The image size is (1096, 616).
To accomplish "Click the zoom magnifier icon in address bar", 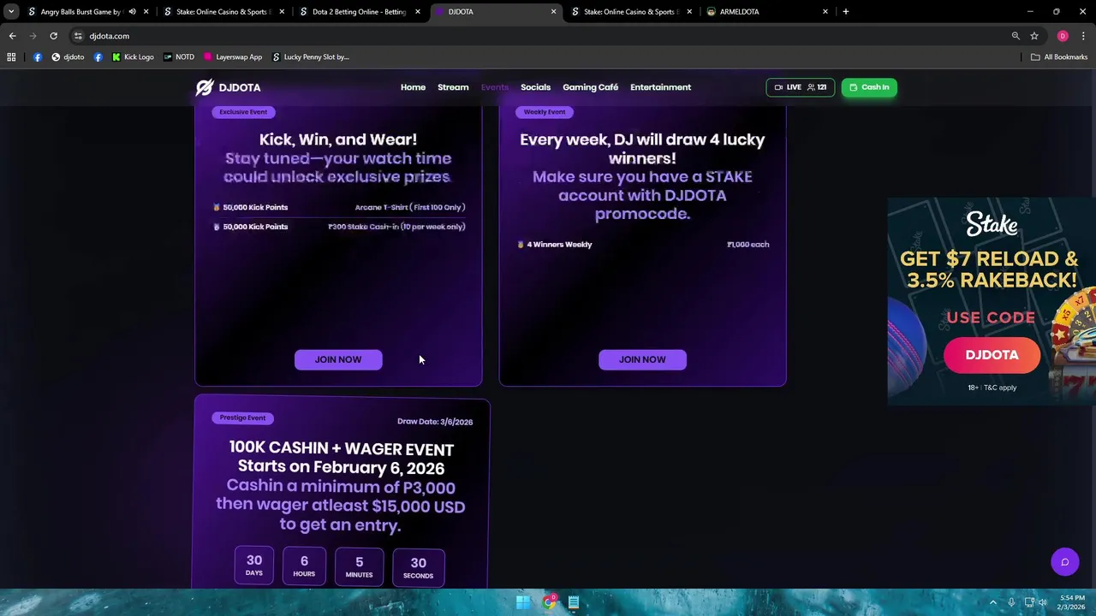I will point(1016,36).
